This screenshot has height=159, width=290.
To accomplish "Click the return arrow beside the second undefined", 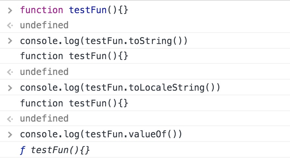I will [x=10, y=72].
